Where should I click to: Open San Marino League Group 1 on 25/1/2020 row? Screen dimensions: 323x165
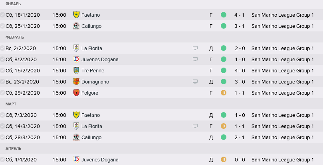[282, 26]
